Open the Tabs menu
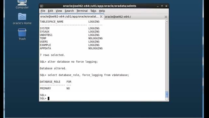209x118 pixels. [93, 11]
